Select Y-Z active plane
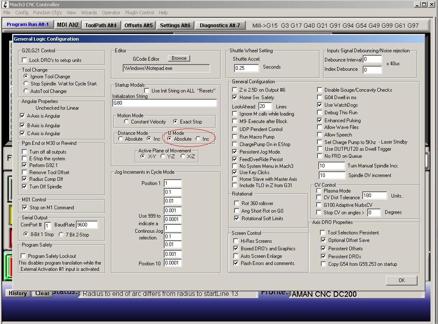Screen dimensions: 438x324 pos(163,156)
